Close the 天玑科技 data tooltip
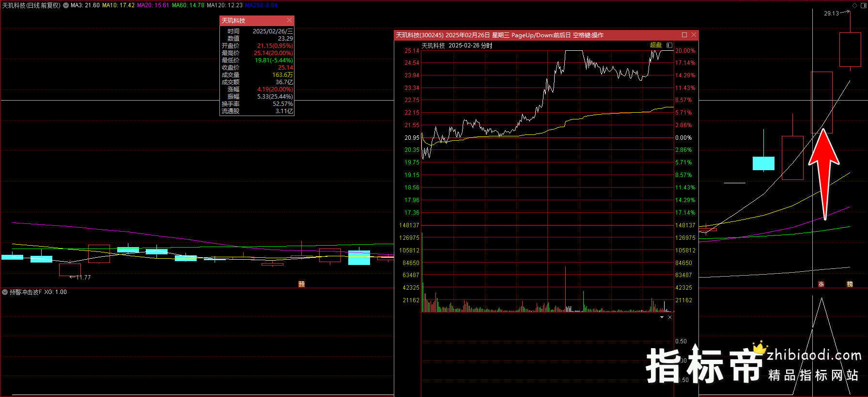 click(x=289, y=20)
